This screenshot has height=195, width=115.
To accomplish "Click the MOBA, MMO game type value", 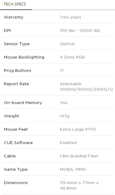I will [x=73, y=170].
